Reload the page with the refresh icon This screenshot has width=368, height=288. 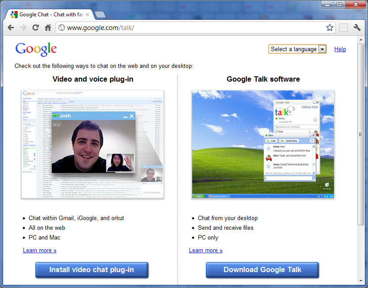point(35,28)
